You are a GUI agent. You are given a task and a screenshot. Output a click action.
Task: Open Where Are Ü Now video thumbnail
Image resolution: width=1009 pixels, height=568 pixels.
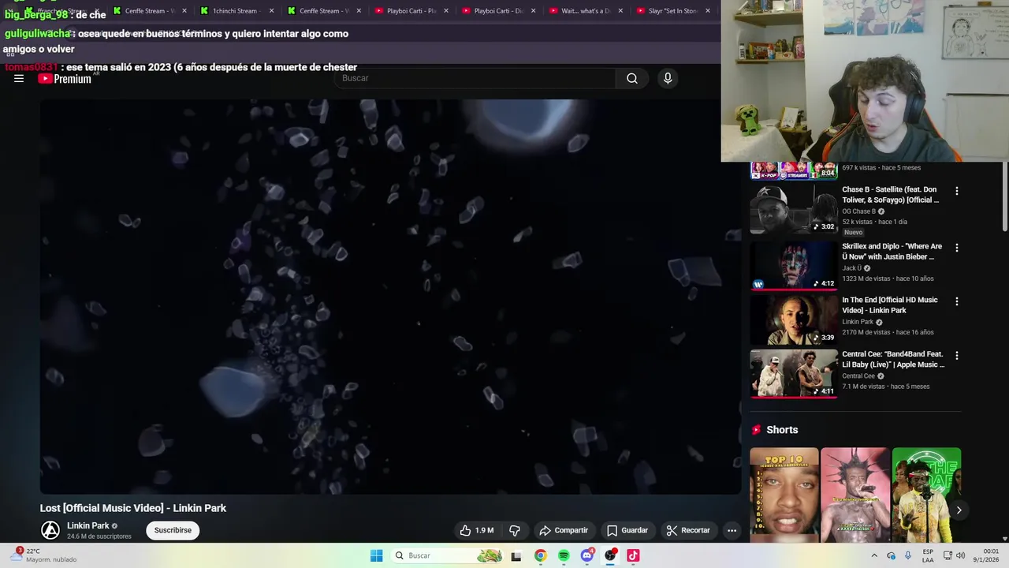tap(794, 266)
